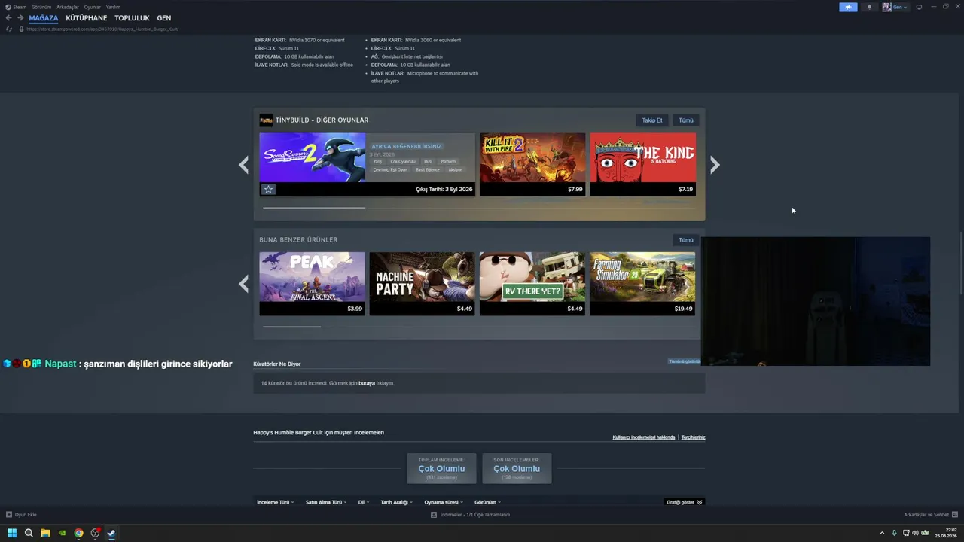Expand the Görünüm review filter
This screenshot has width=964, height=542.
click(x=487, y=502)
